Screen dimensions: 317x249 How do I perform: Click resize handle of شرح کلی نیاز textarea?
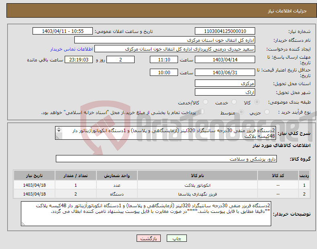(x=57, y=137)
